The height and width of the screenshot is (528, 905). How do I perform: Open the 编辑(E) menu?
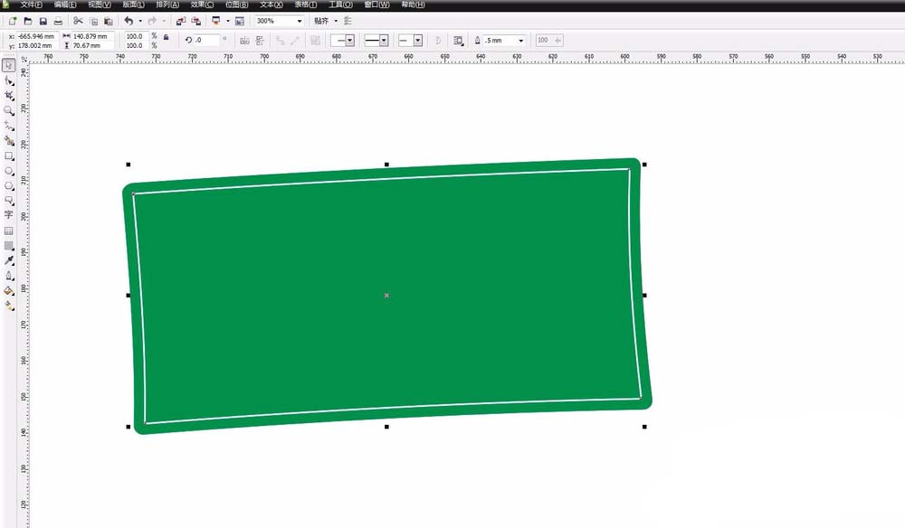64,5
